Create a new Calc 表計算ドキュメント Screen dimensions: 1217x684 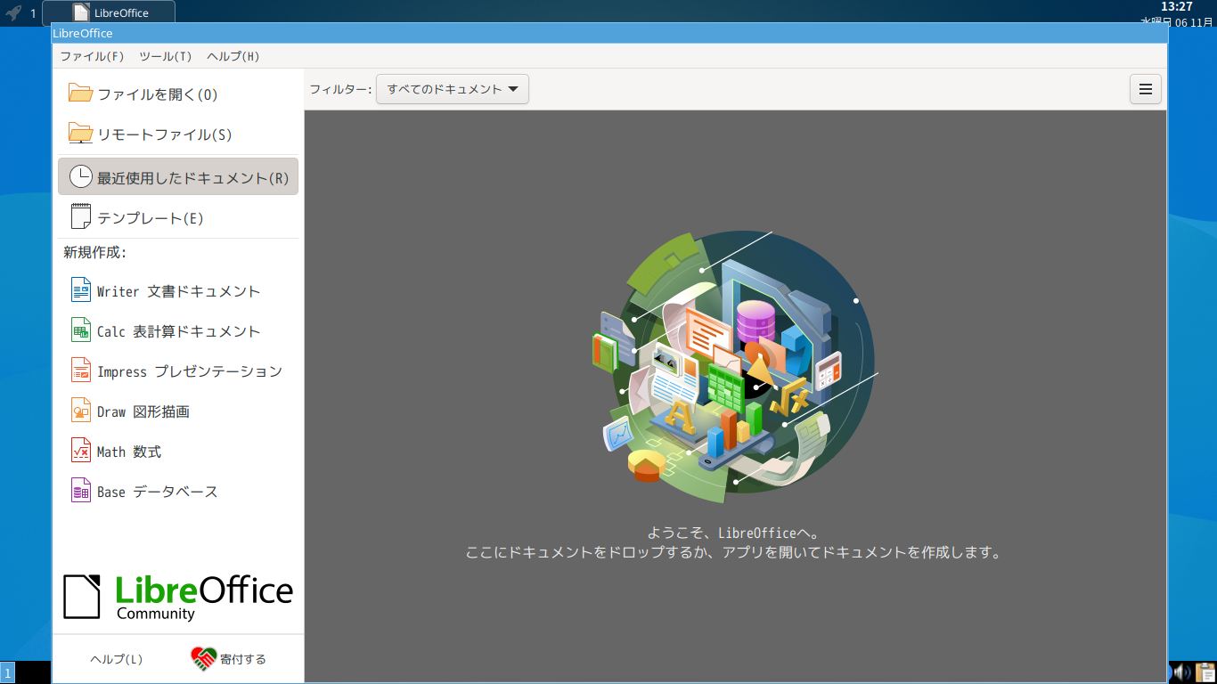[x=178, y=331]
